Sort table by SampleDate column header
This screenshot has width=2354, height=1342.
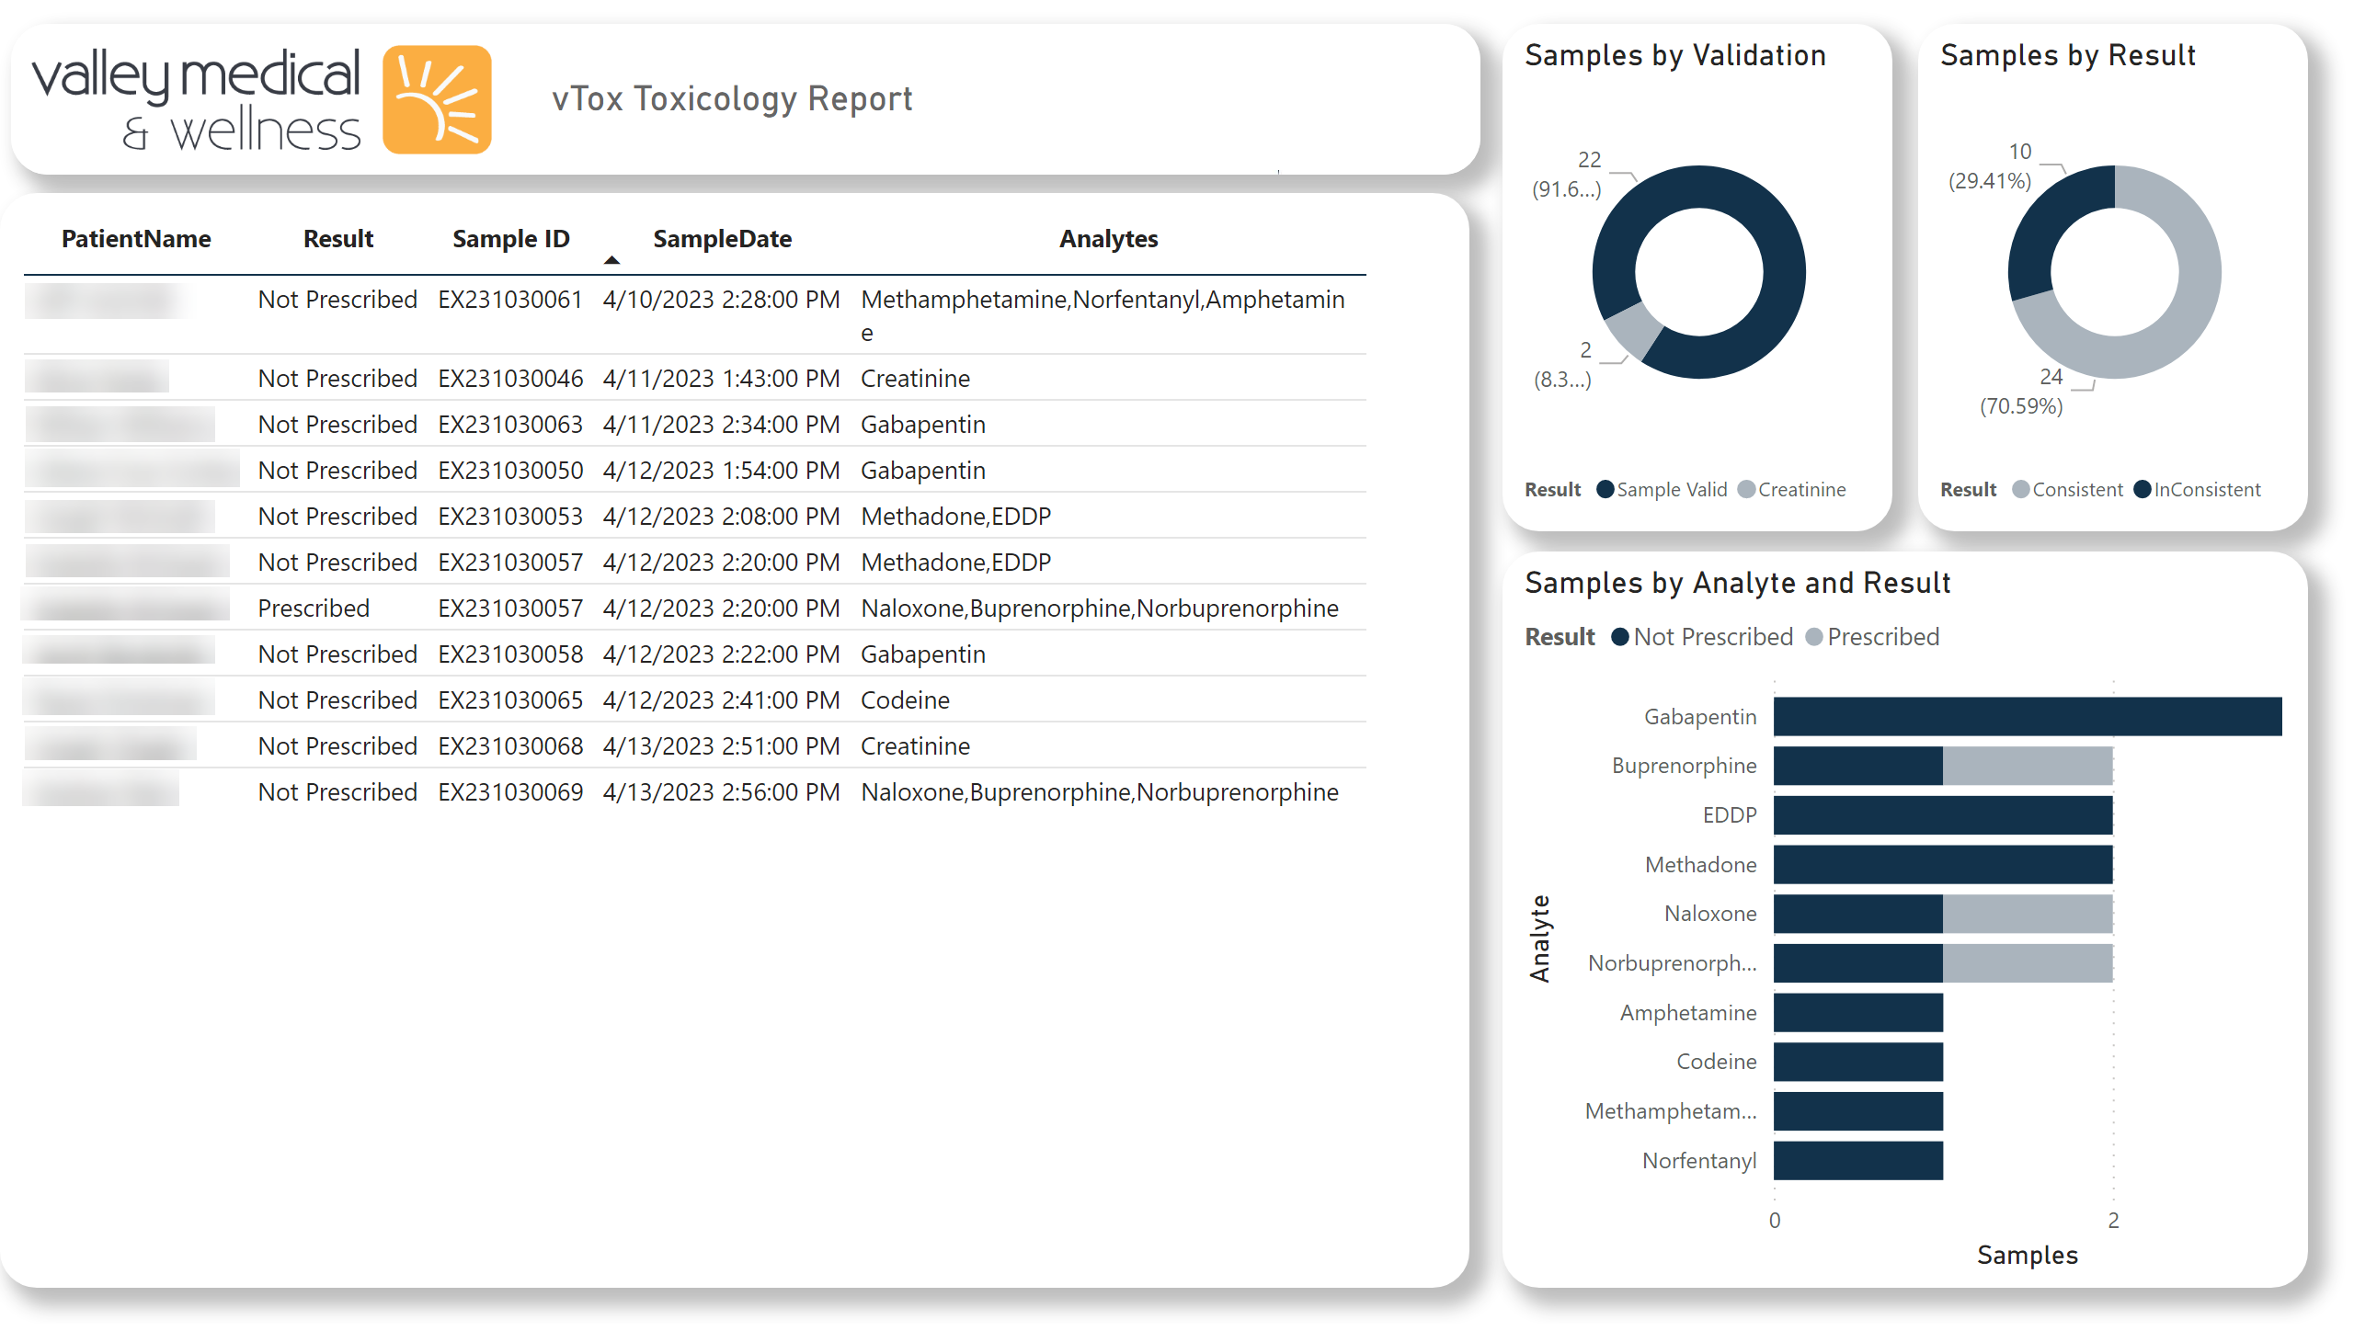(722, 239)
